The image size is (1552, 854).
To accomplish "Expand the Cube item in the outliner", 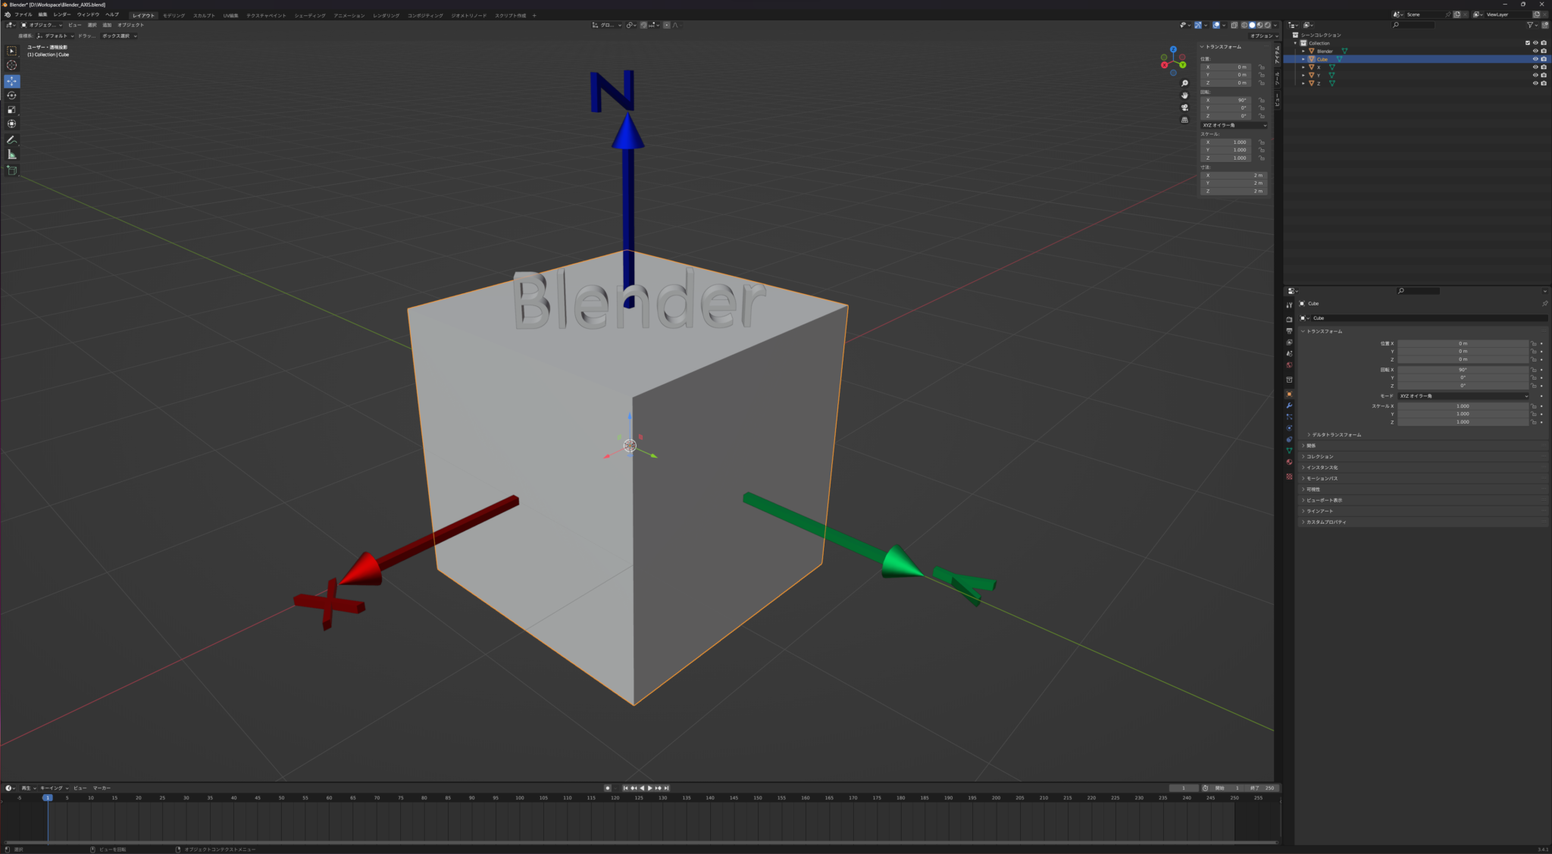I will coord(1303,59).
